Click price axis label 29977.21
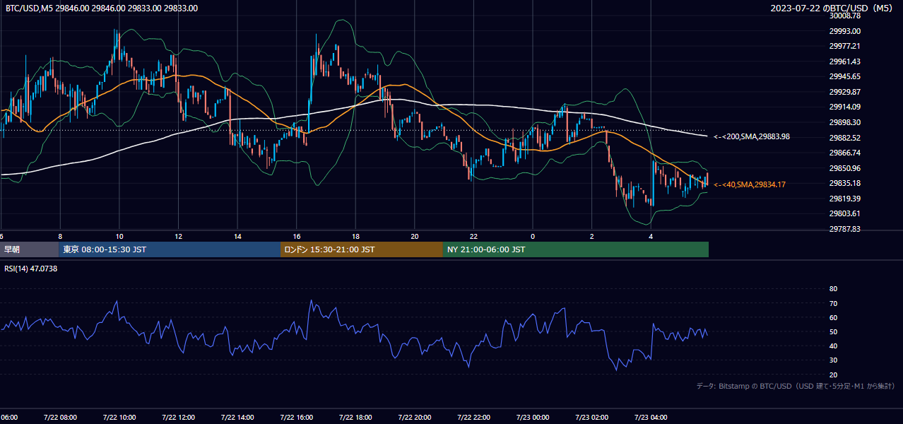This screenshot has width=903, height=424. pyautogui.click(x=844, y=46)
